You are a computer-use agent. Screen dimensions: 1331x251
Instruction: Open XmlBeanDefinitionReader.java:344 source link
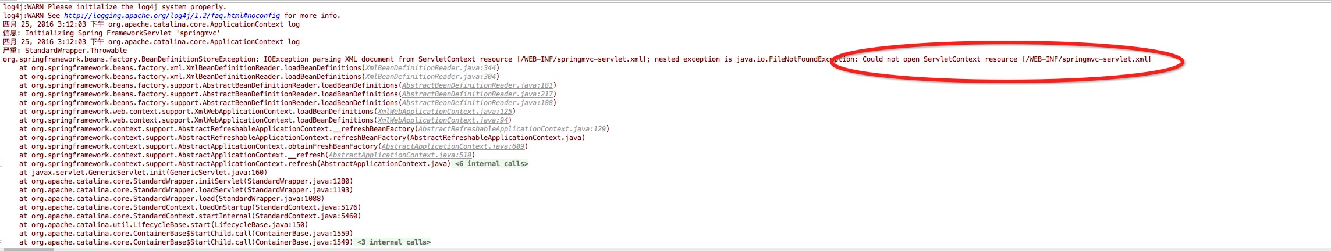click(x=430, y=68)
